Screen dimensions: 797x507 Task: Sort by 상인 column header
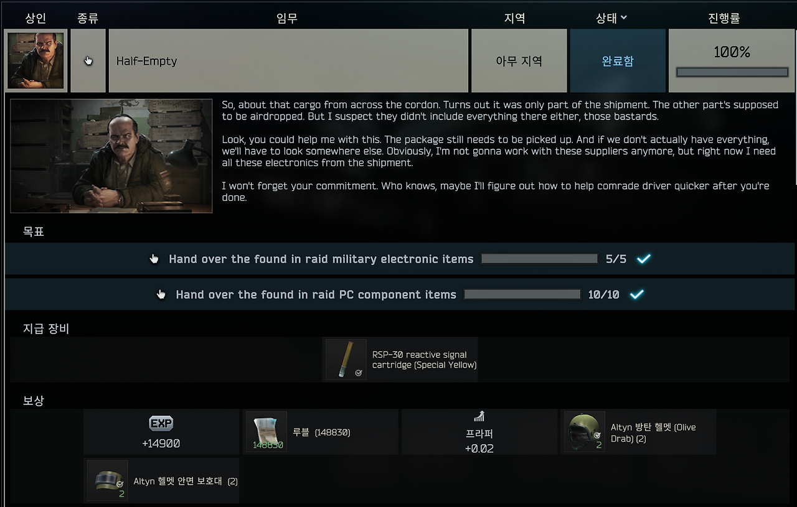35,18
